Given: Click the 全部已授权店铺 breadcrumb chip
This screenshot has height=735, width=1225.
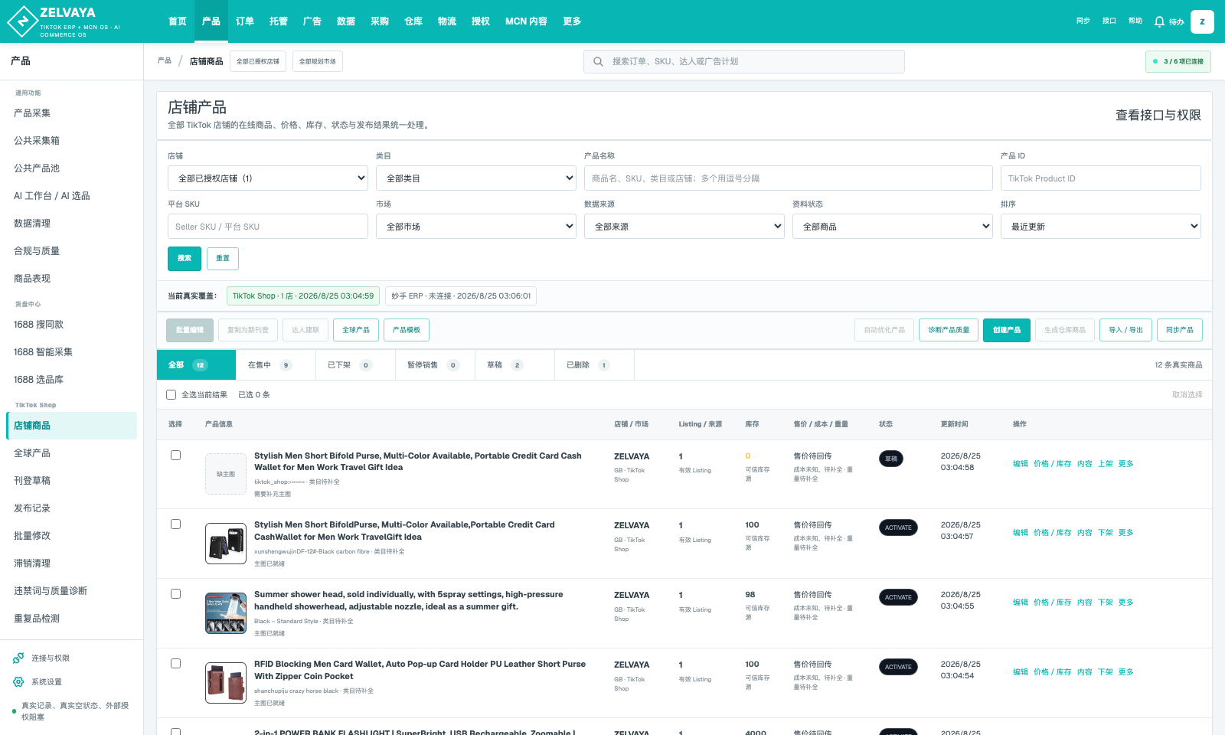Looking at the screenshot, I should pos(258,61).
